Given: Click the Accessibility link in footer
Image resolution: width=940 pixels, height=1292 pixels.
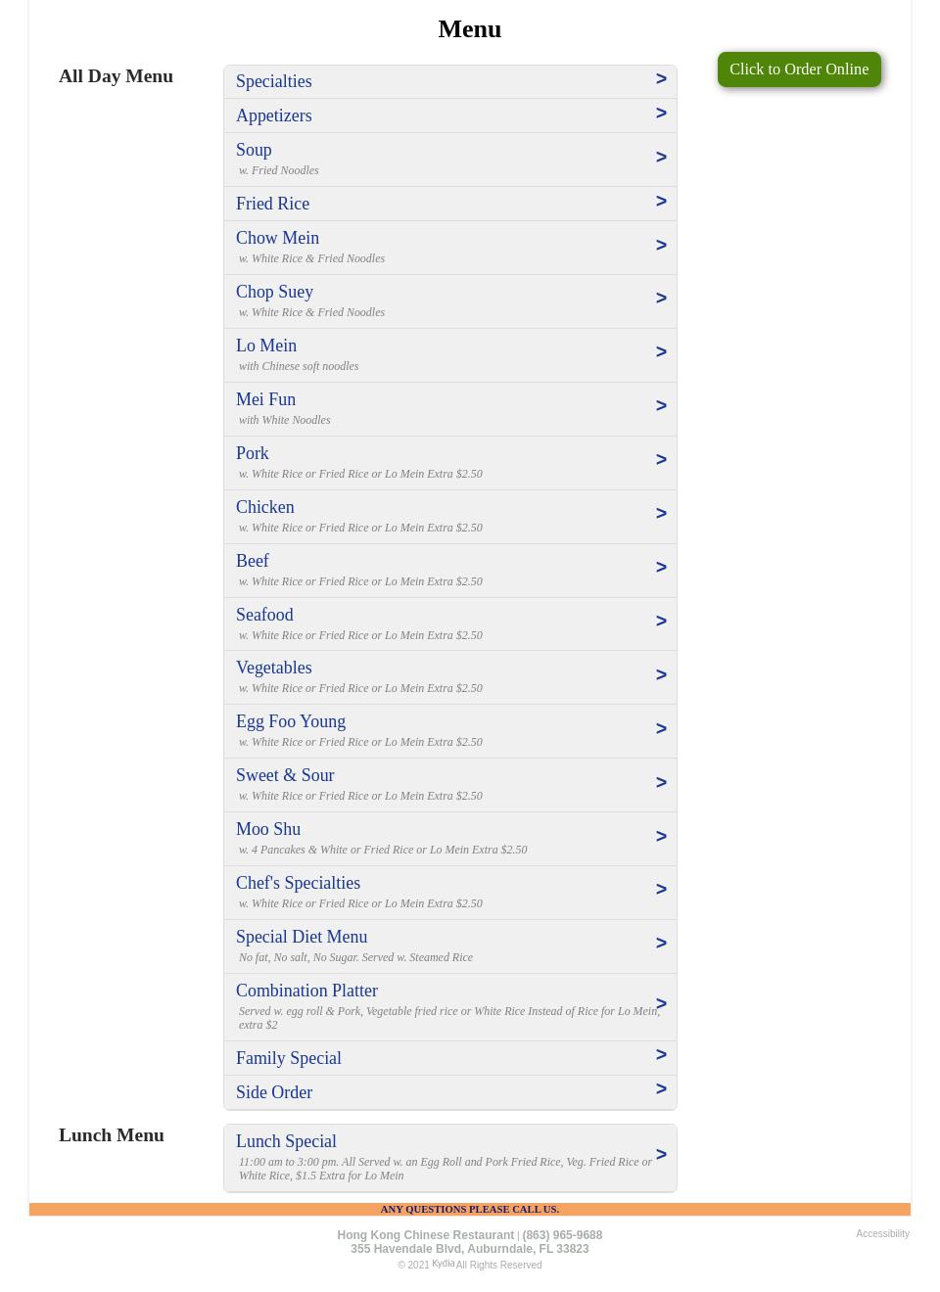Looking at the screenshot, I should (x=882, y=1234).
